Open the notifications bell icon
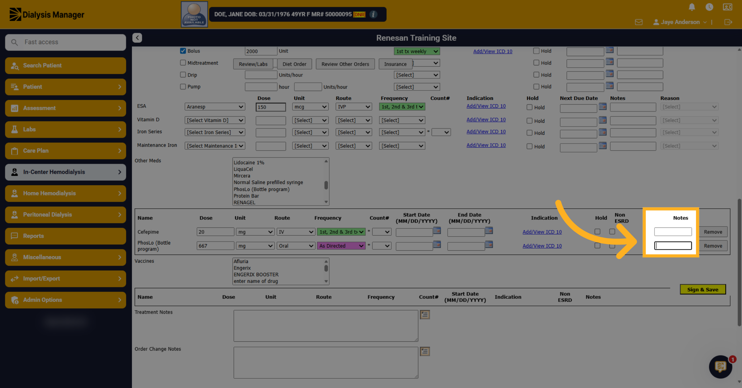This screenshot has height=388, width=742. (692, 7)
